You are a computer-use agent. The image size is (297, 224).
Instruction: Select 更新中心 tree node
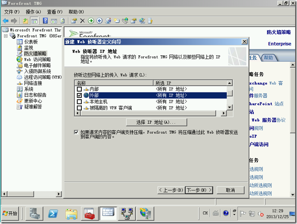click(30, 101)
